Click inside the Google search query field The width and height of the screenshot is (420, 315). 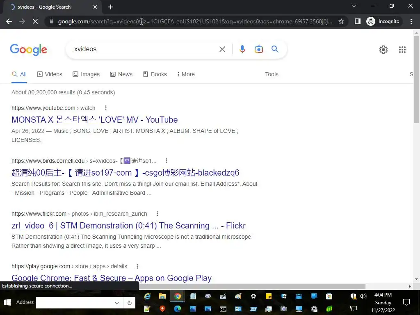tap(145, 49)
